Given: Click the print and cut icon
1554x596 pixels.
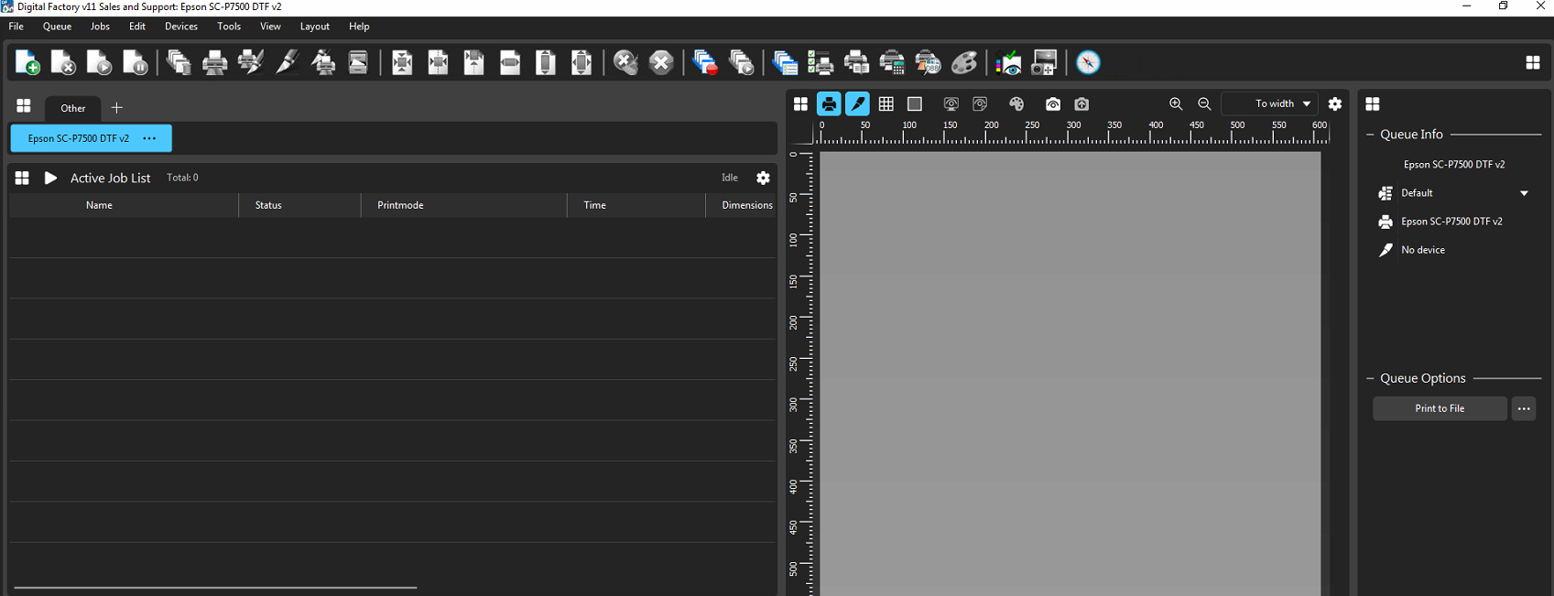Looking at the screenshot, I should click(251, 62).
